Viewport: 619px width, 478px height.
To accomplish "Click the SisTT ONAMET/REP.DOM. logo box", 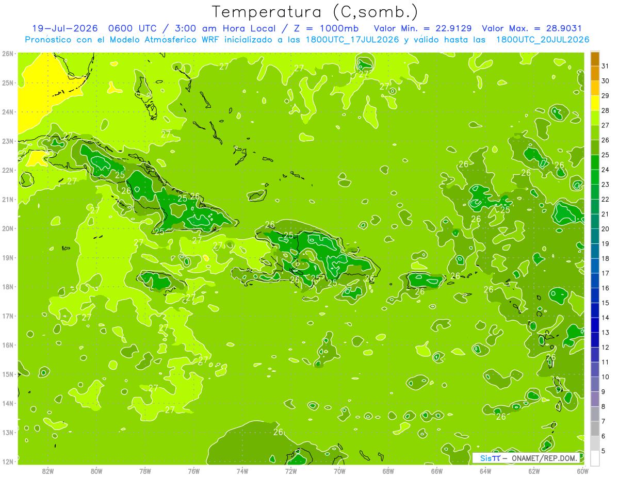I will point(527,458).
